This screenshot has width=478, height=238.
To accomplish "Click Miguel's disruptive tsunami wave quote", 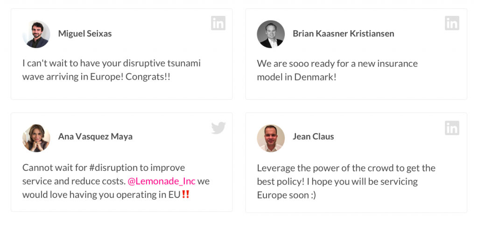I will [x=112, y=70].
